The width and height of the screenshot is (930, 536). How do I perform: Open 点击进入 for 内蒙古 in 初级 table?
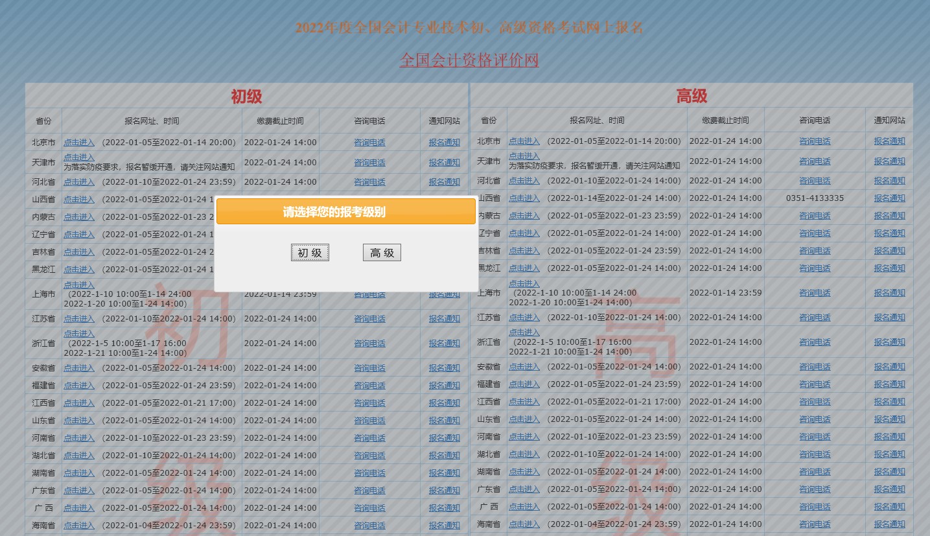[x=79, y=217]
